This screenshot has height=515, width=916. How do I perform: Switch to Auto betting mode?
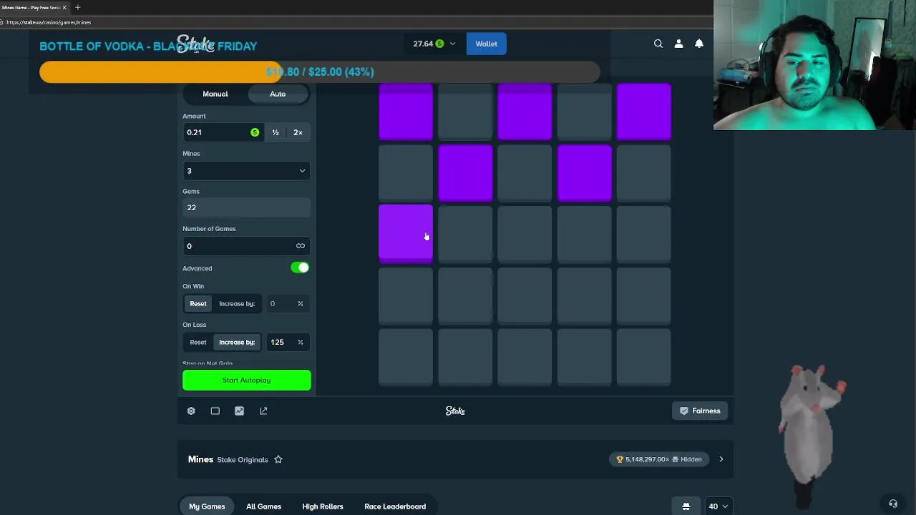point(278,94)
